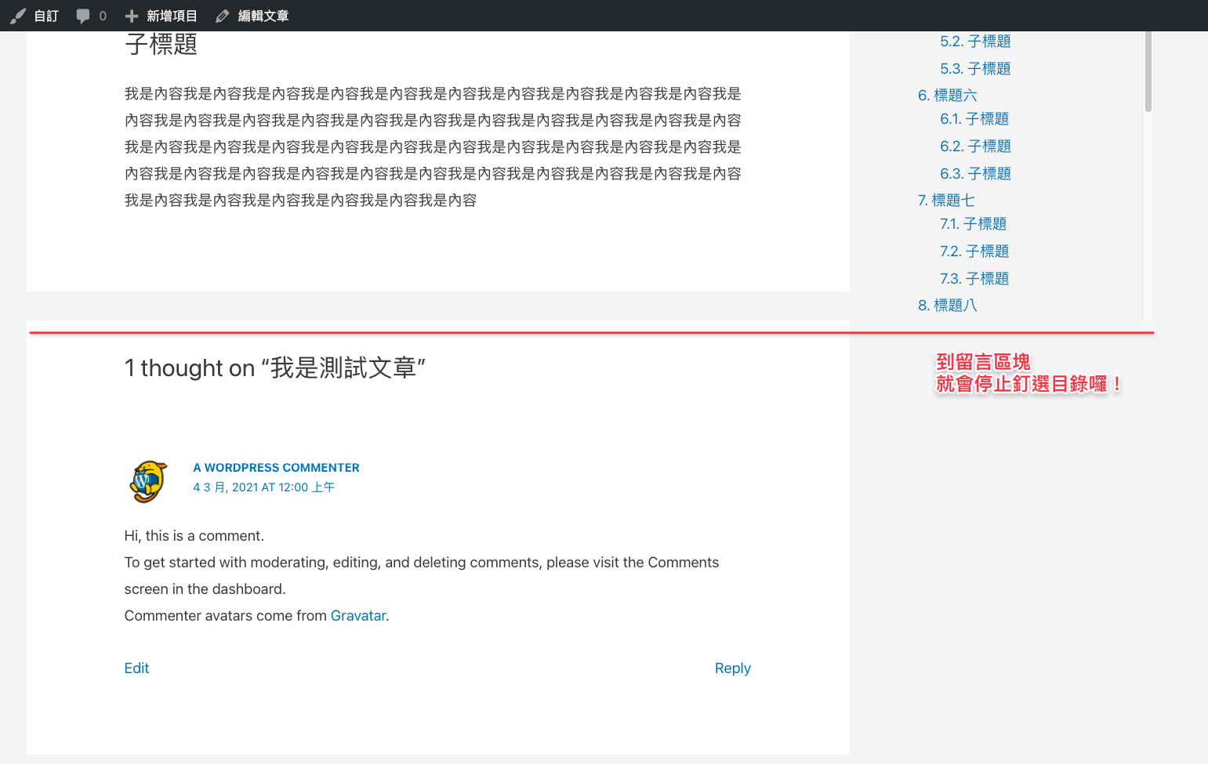Select 6.2. 子標題 in the contents list
Image resolution: width=1208 pixels, height=764 pixels.
coord(975,147)
